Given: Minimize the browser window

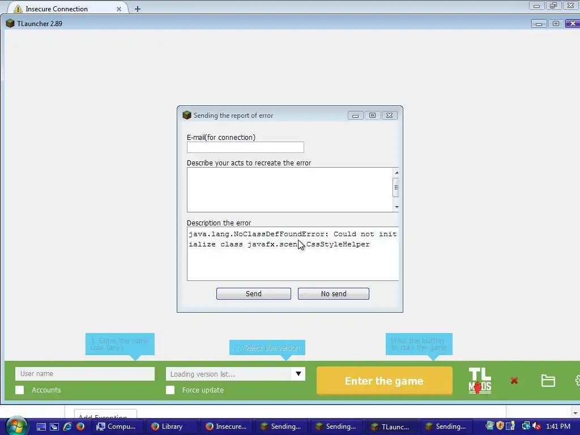Looking at the screenshot, I should coord(536,6).
